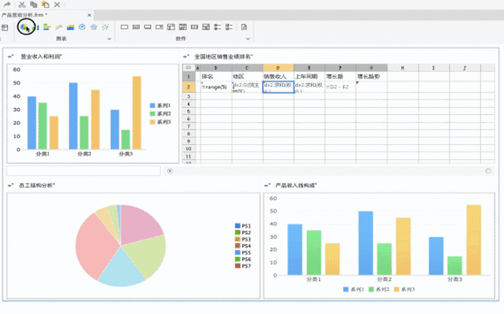Select the radio button at far right
Image resolution: width=504 pixels, height=314 pixels.
[x=488, y=170]
